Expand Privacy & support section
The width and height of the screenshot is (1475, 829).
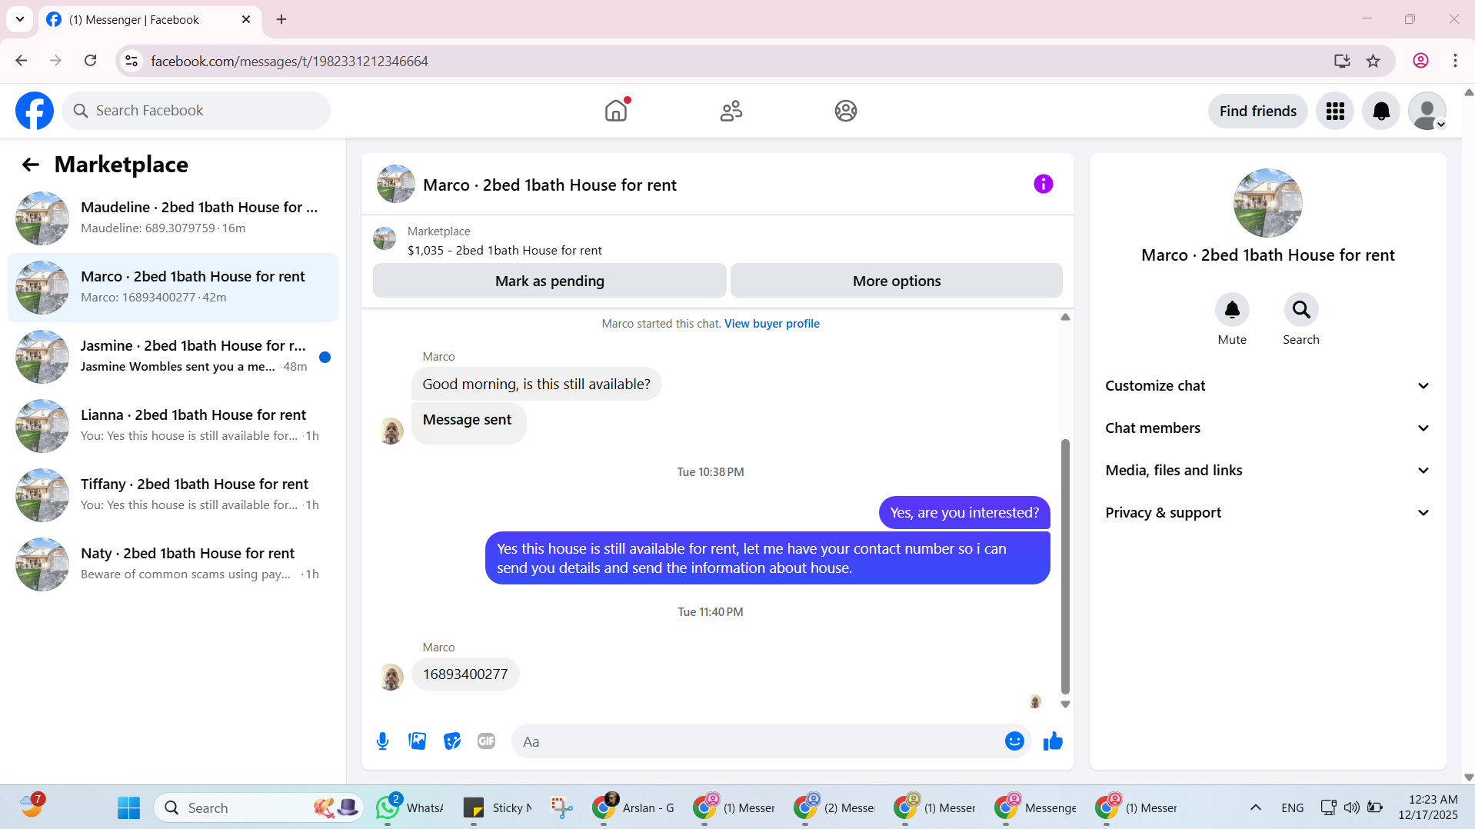coord(1267,513)
